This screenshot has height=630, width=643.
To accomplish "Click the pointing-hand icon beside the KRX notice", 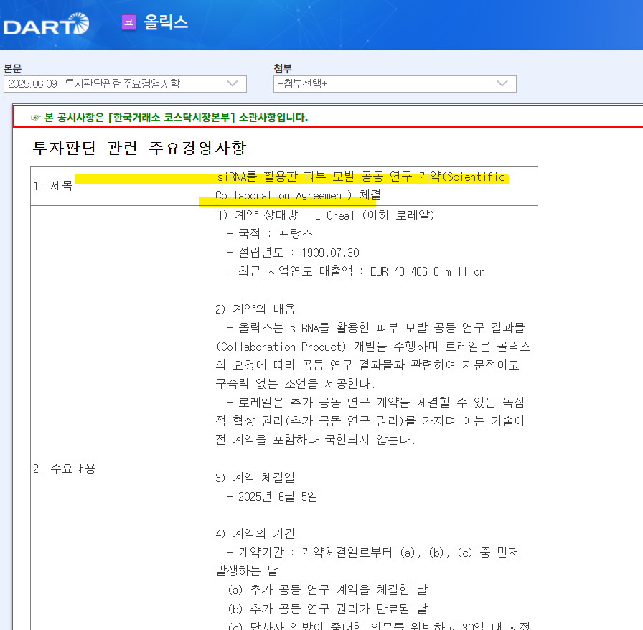I will tap(36, 118).
